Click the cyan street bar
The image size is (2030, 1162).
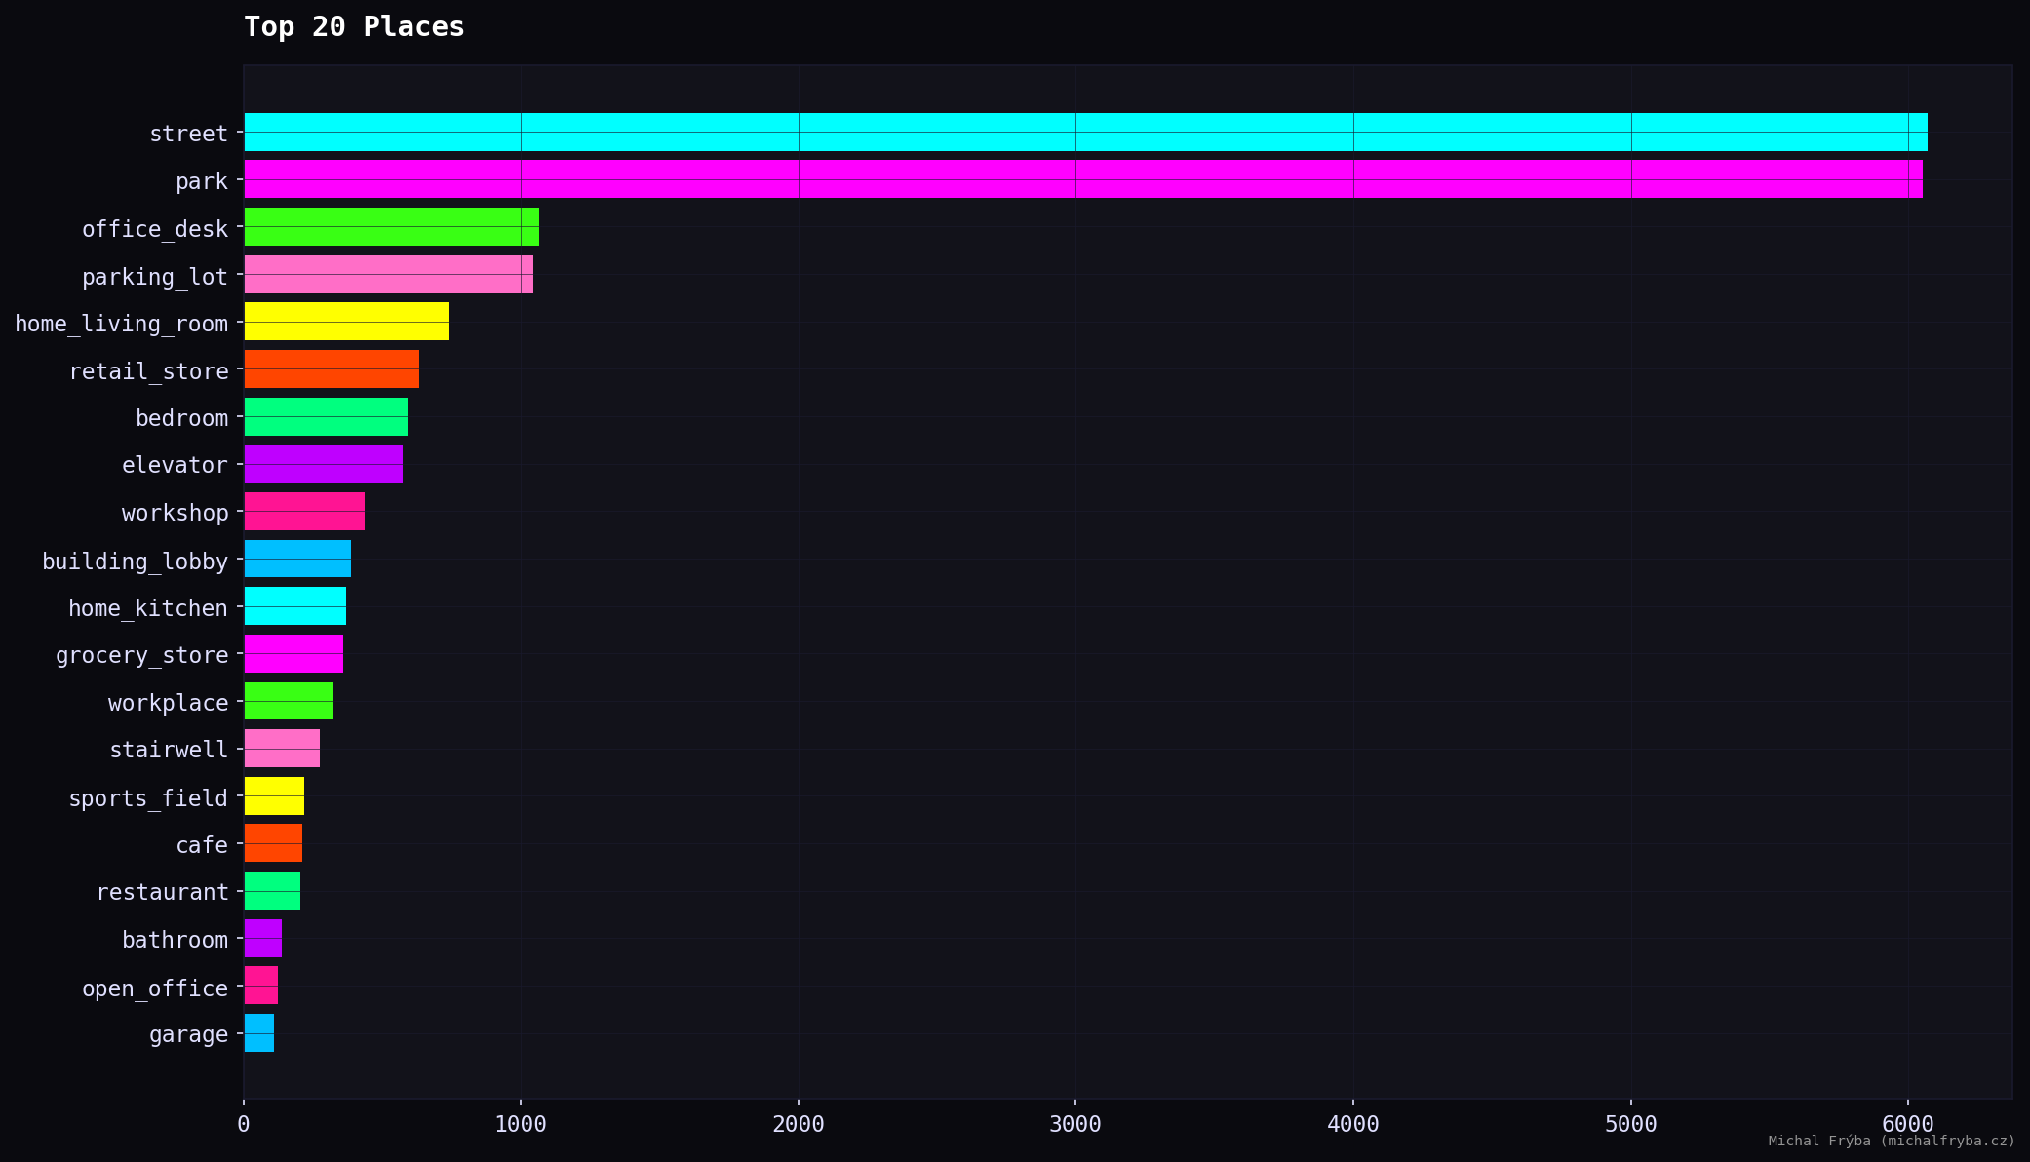coord(1085,133)
